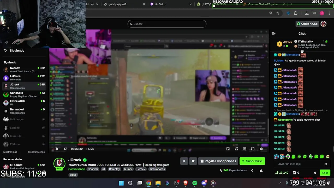Report the stream with the warning icon

point(261,171)
